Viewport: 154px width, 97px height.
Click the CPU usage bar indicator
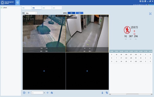click(x=151, y=5)
